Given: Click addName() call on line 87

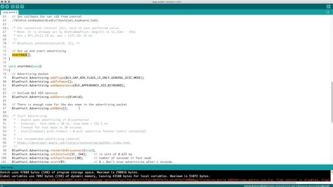Looking at the screenshot, I should pyautogui.click(x=59, y=108).
